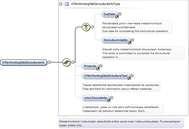
Task: Collapse the choice compositor branch
Action: pyautogui.click(x=92, y=27)
